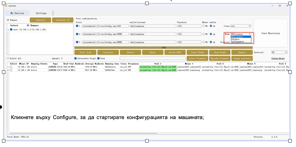Click the Total Hash: 7652.32 status text
Screen dimensions: 296x147
click(x=18, y=137)
